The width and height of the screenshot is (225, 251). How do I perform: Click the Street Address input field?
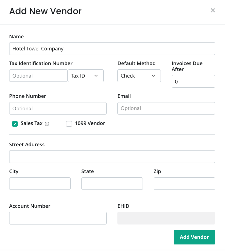pyautogui.click(x=112, y=156)
